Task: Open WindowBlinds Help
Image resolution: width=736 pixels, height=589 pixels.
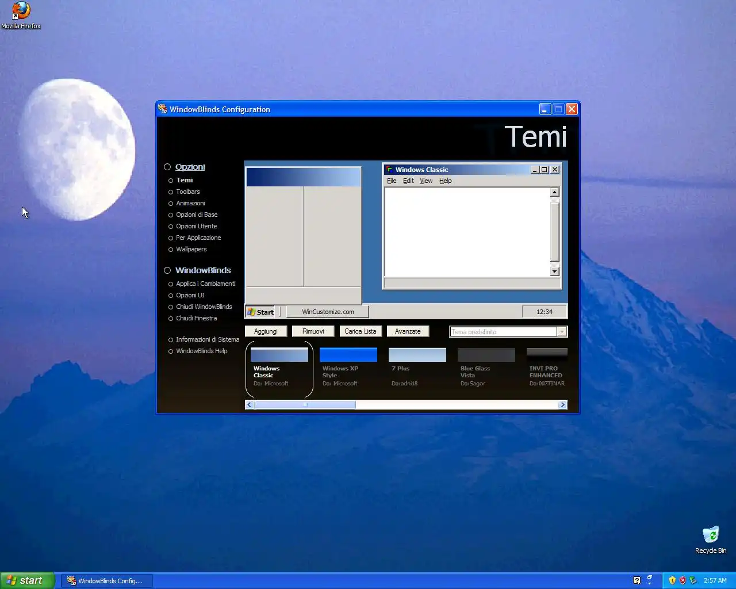Action: tap(202, 351)
